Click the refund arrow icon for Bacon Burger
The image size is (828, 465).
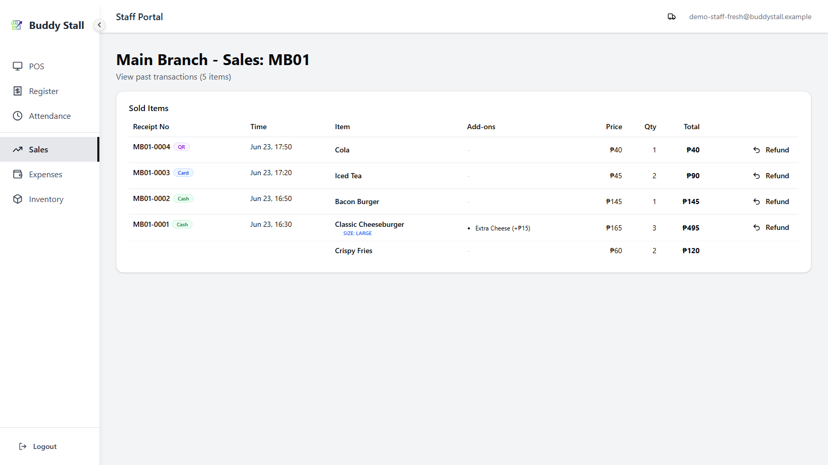click(x=757, y=202)
